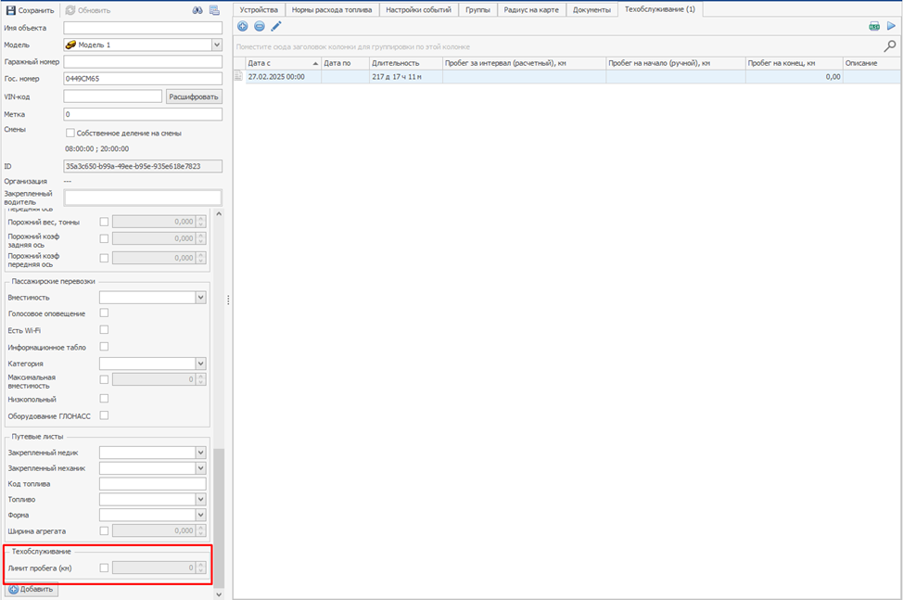Open the Документы tab

point(591,9)
